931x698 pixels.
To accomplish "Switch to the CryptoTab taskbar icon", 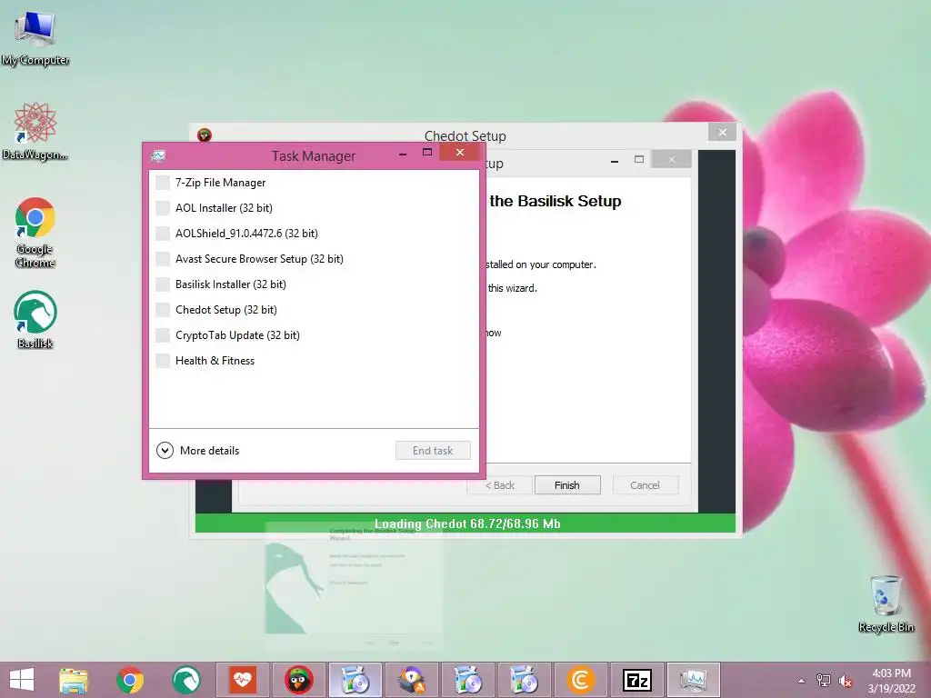I will coord(581,680).
